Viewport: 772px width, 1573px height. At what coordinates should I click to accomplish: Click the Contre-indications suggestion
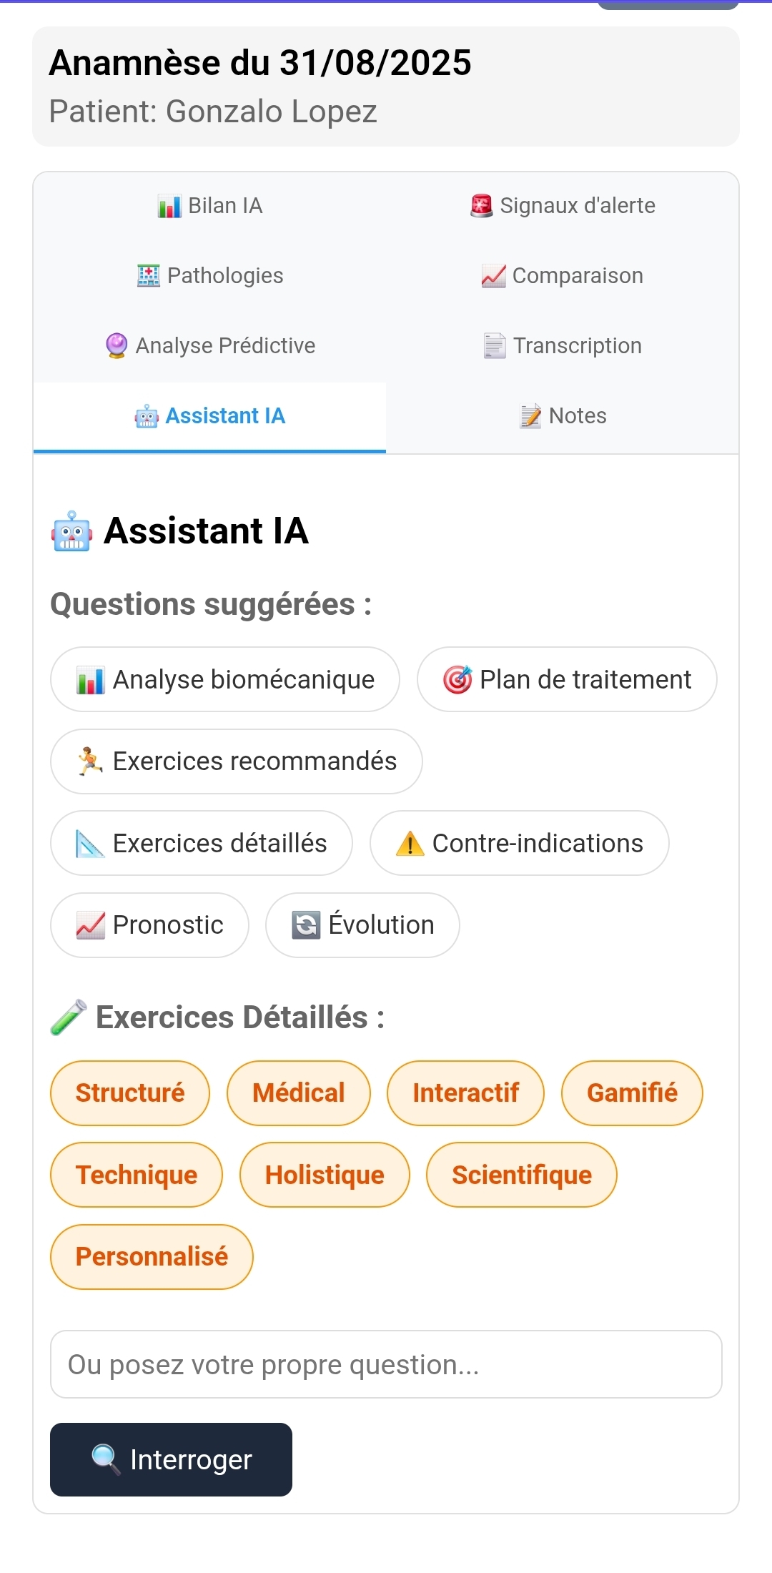point(519,843)
